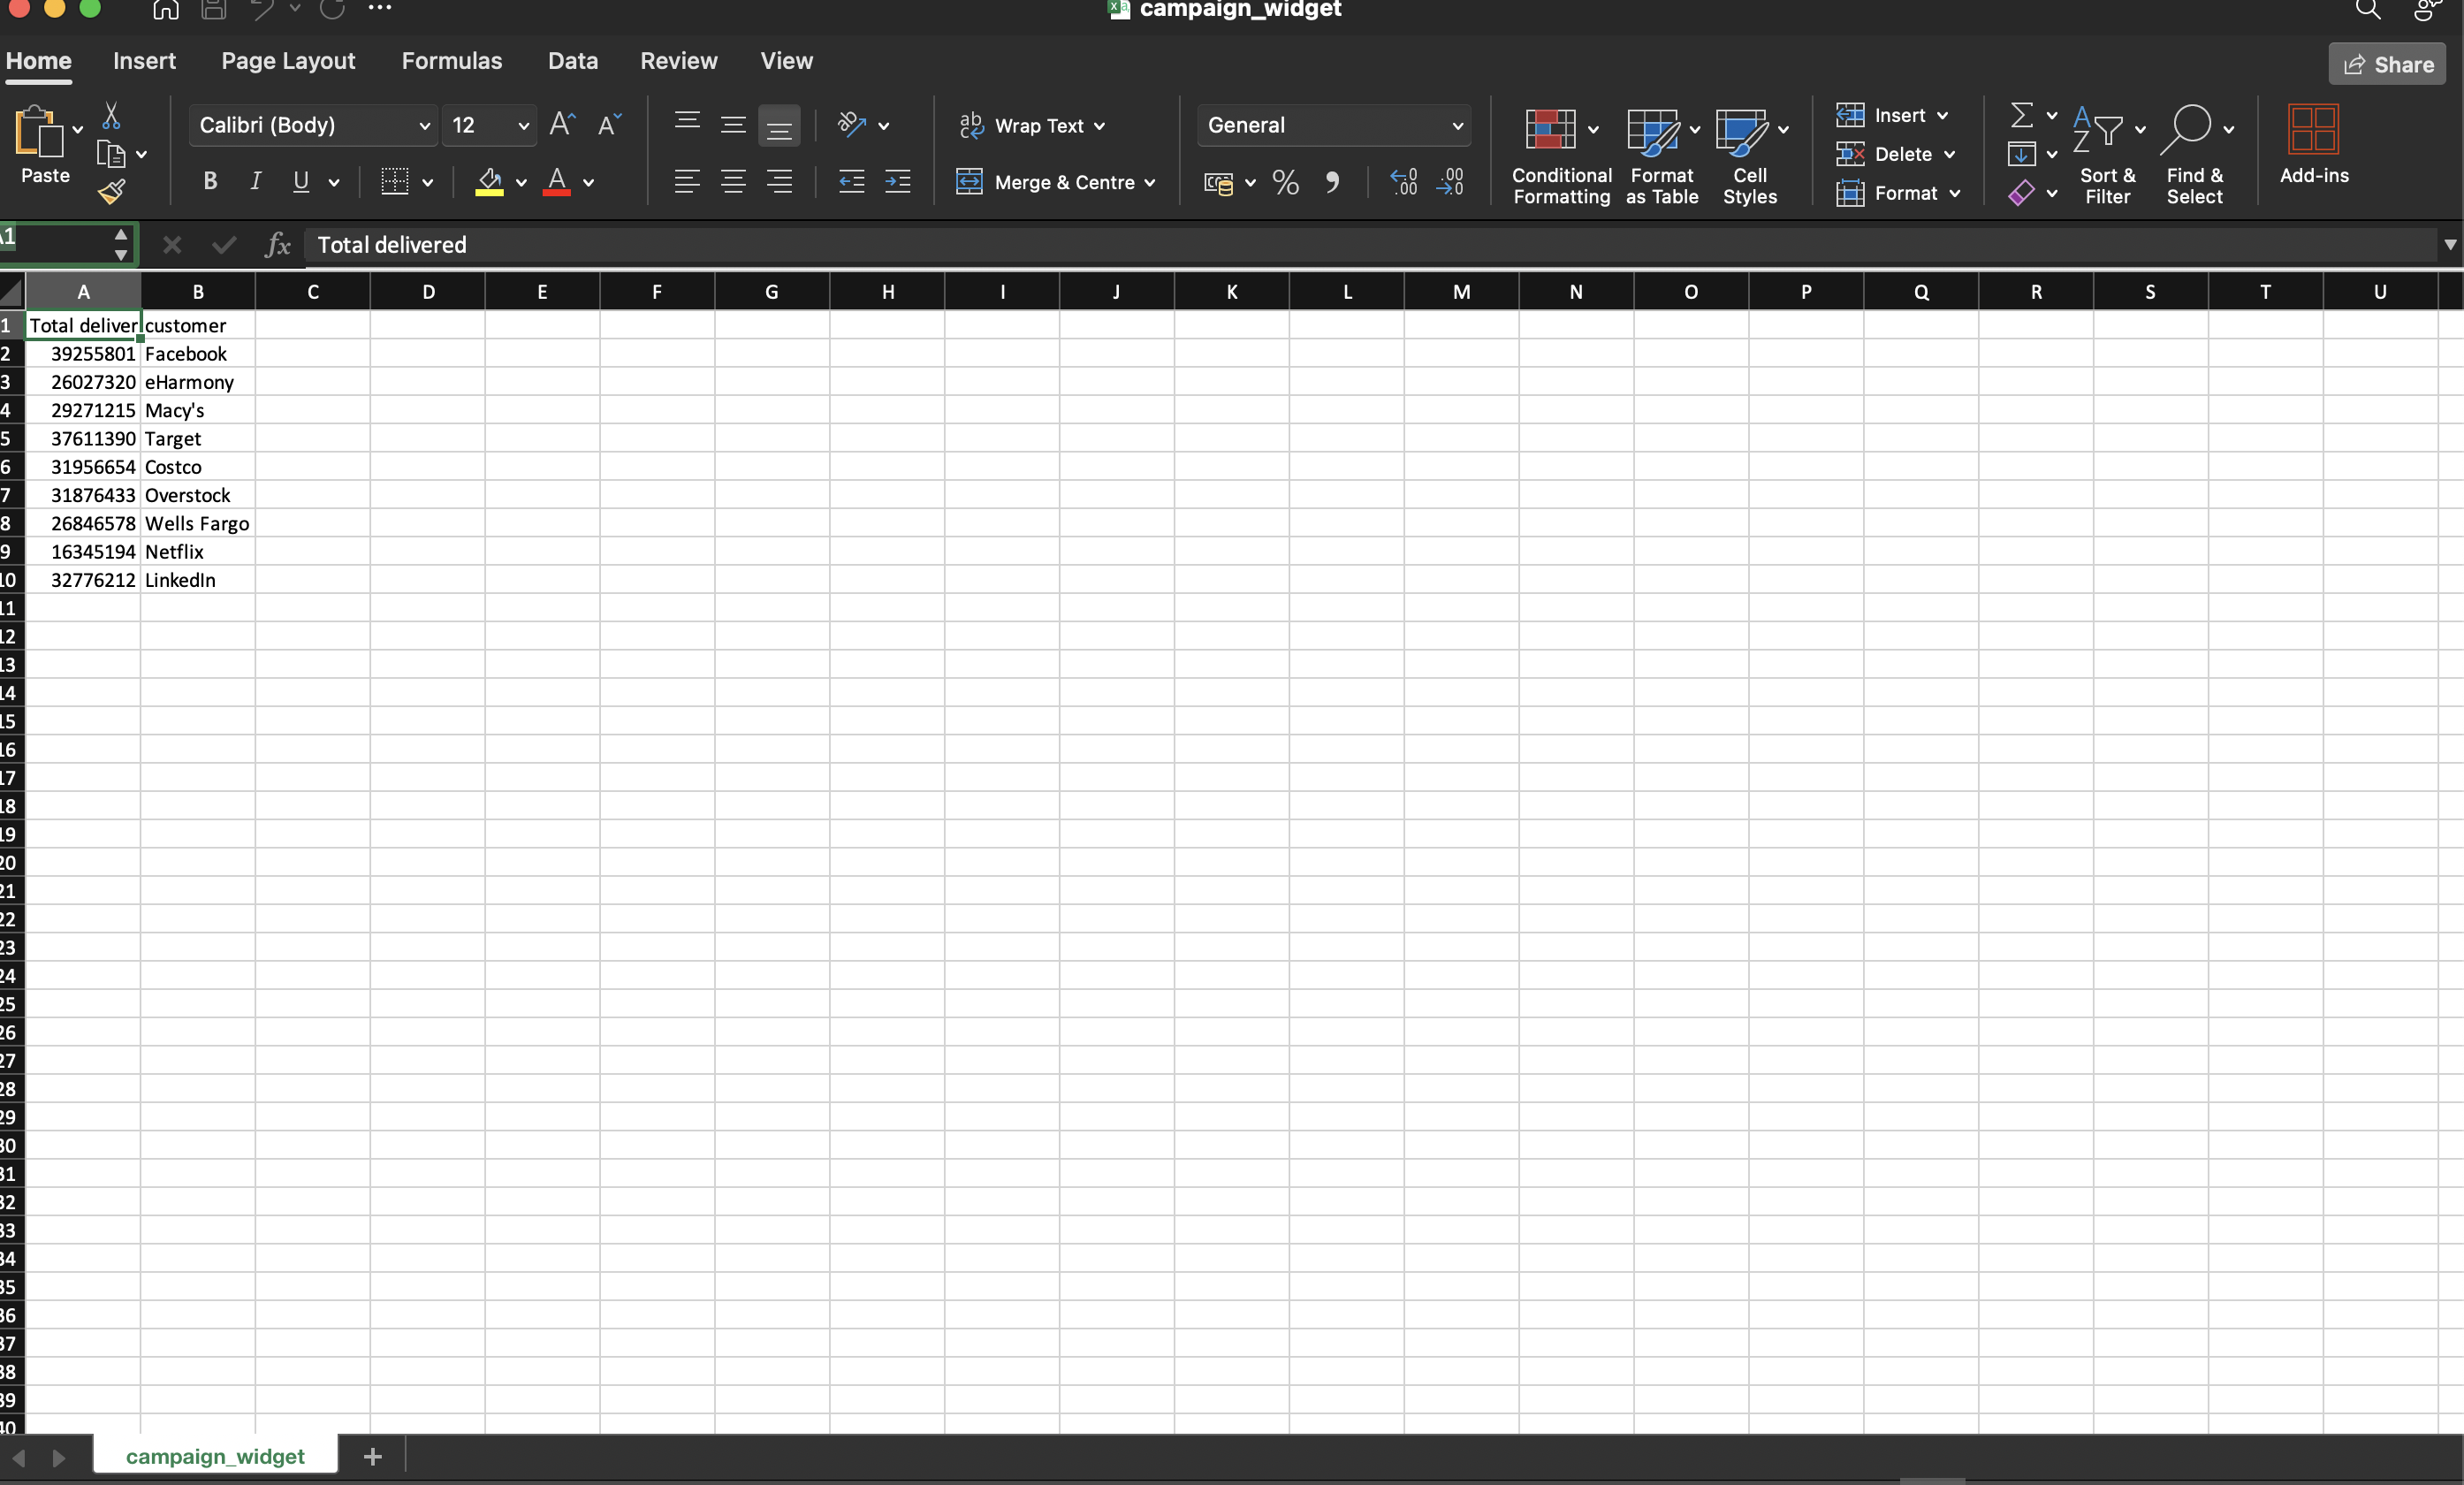Click the Paste clipboard icon
Screen dimensions: 2464x1485
(39, 131)
